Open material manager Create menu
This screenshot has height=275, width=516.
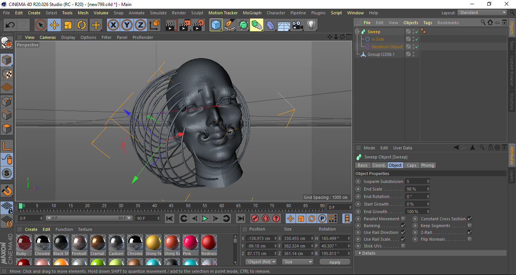(31, 229)
